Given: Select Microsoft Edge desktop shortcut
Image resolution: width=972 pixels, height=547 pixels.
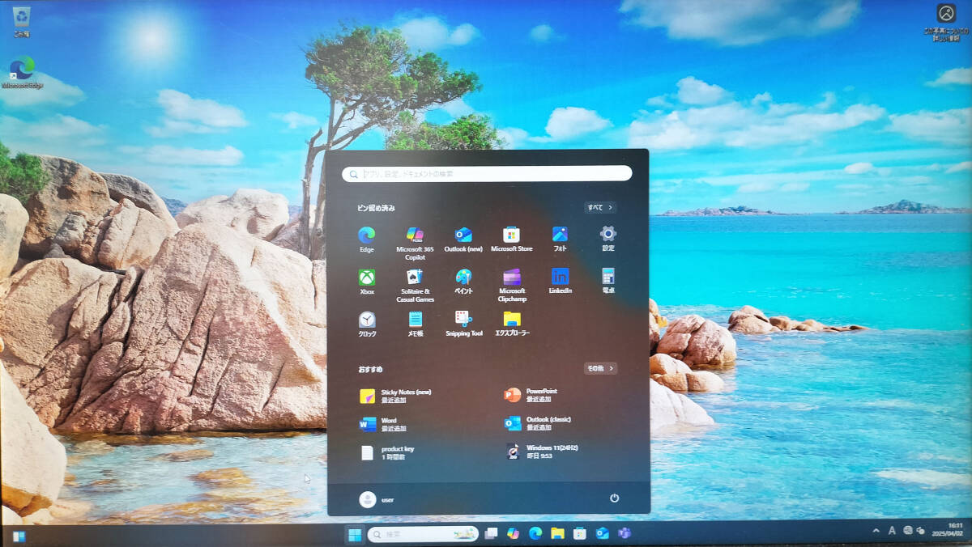Looking at the screenshot, I should point(22,72).
